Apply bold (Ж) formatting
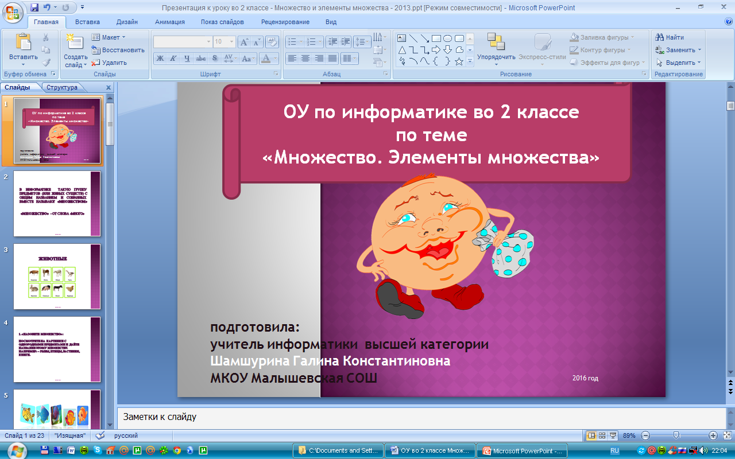Screen dimensions: 735x459 click(160, 59)
